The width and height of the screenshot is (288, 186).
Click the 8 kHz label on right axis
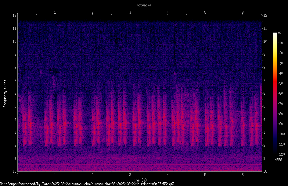click(264, 68)
